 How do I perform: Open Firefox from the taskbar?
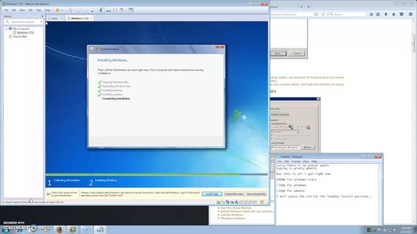pos(59,229)
